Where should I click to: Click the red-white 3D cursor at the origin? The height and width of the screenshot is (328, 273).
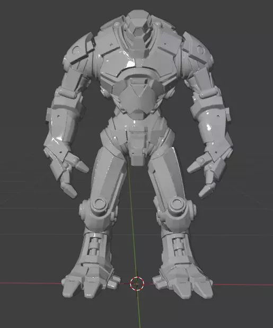click(x=137, y=283)
